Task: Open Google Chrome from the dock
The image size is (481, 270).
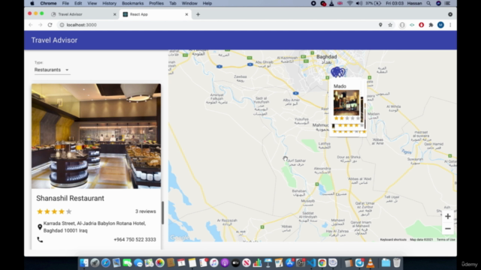Action: (x=322, y=262)
